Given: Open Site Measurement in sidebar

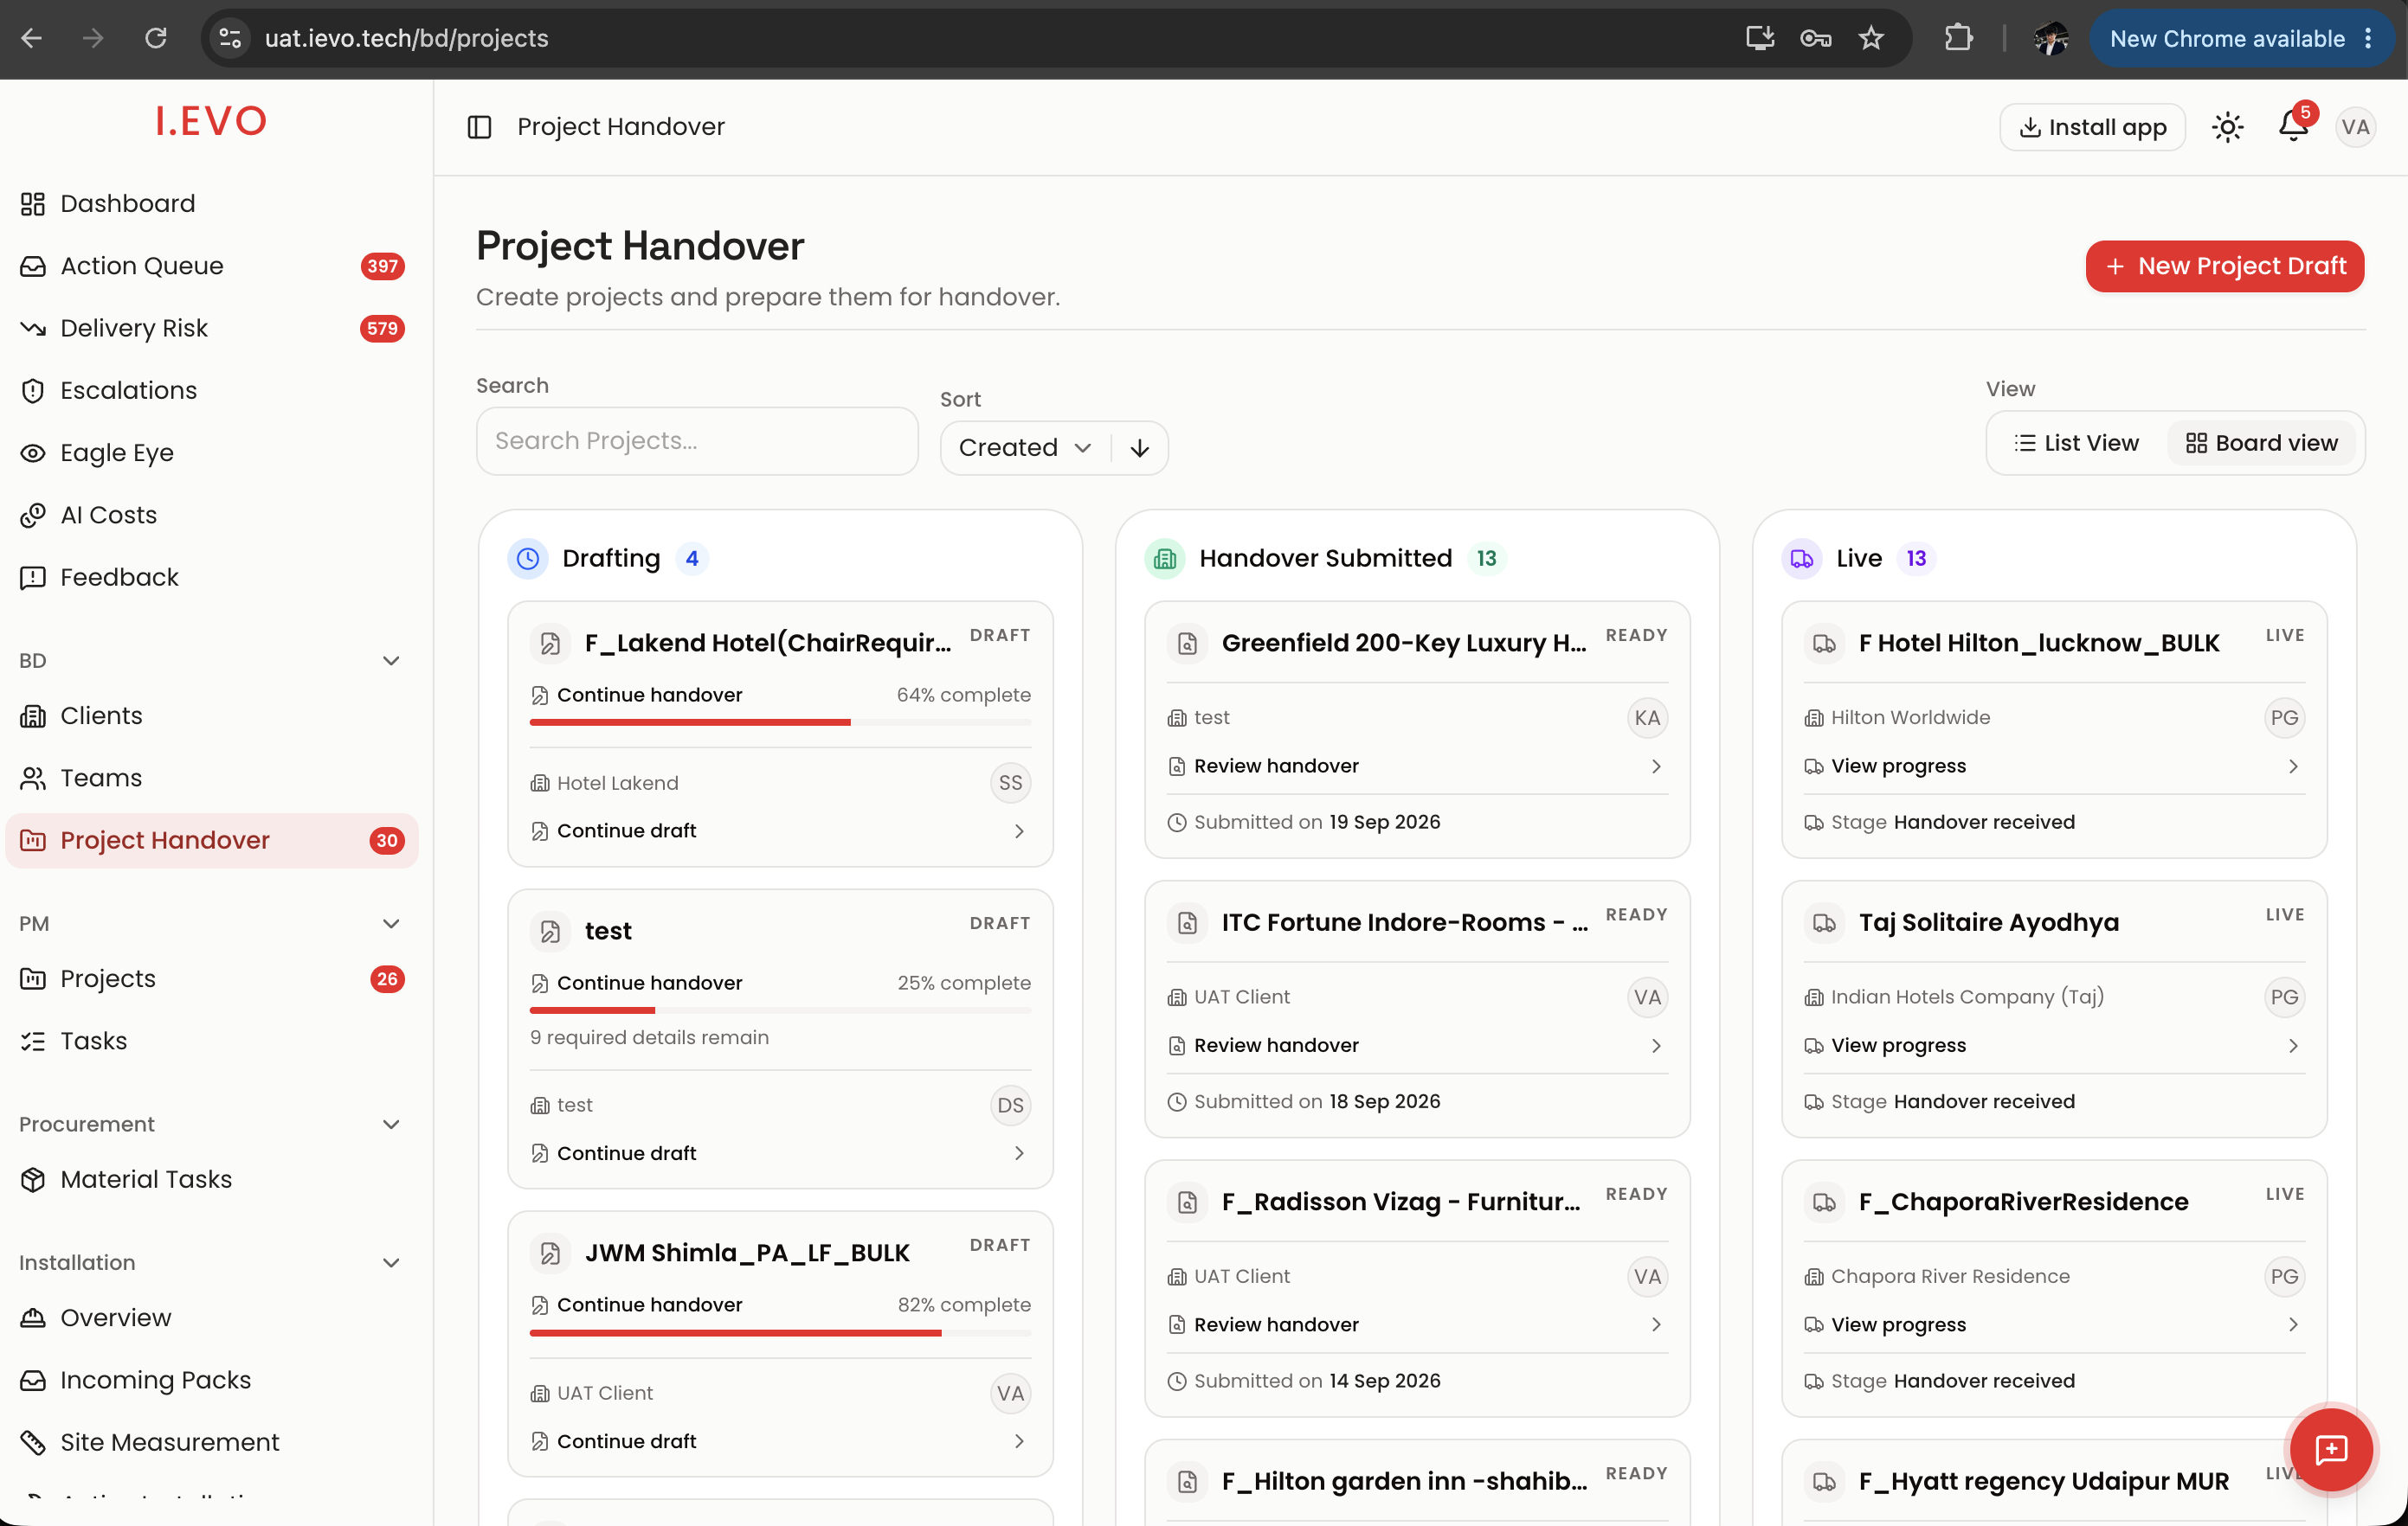Looking at the screenshot, I should [x=211, y=1442].
